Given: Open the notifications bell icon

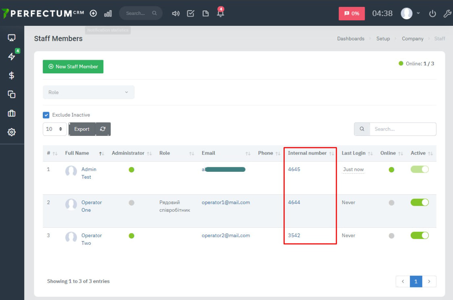Looking at the screenshot, I should pos(220,13).
